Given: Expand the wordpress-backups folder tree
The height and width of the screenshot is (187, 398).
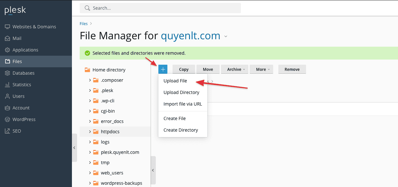Looking at the screenshot, I should (x=90, y=183).
